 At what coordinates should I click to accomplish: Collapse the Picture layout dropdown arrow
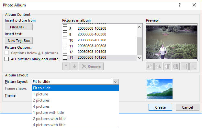[116, 82]
